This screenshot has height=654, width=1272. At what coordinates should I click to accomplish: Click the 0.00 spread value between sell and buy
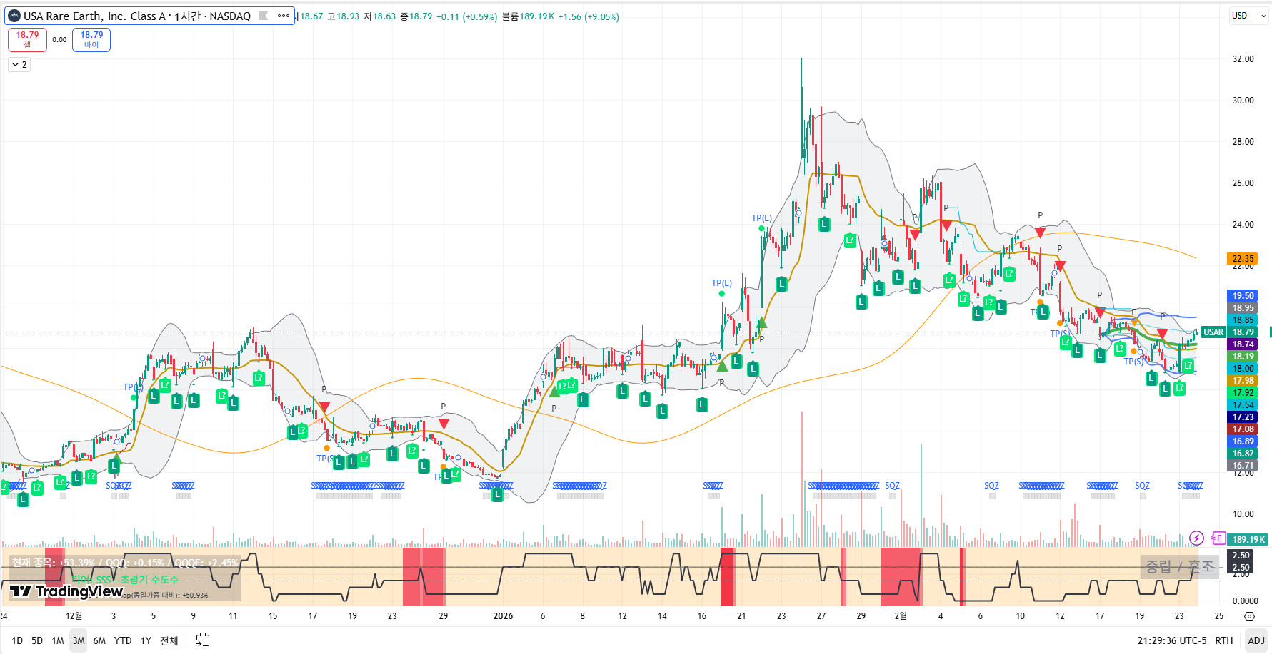[59, 40]
